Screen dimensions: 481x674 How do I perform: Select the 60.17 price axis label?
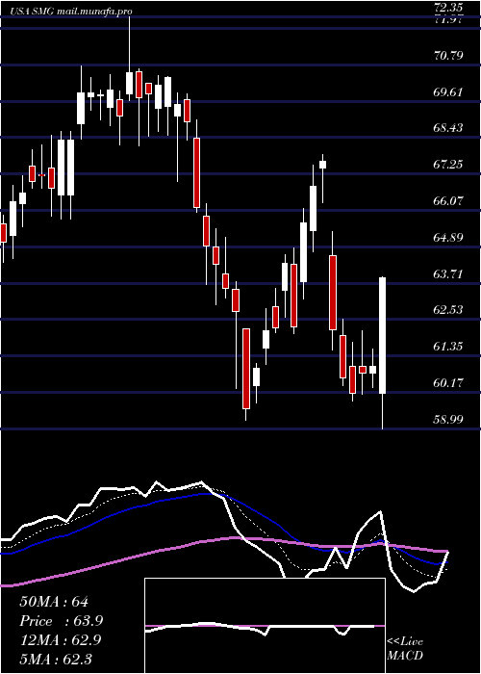coord(446,382)
